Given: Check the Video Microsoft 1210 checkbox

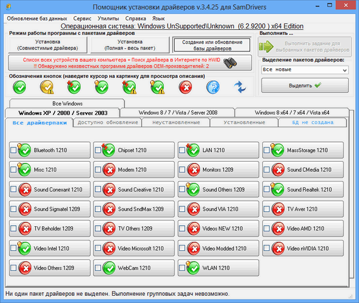Looking at the screenshot, I should (x=98, y=249).
